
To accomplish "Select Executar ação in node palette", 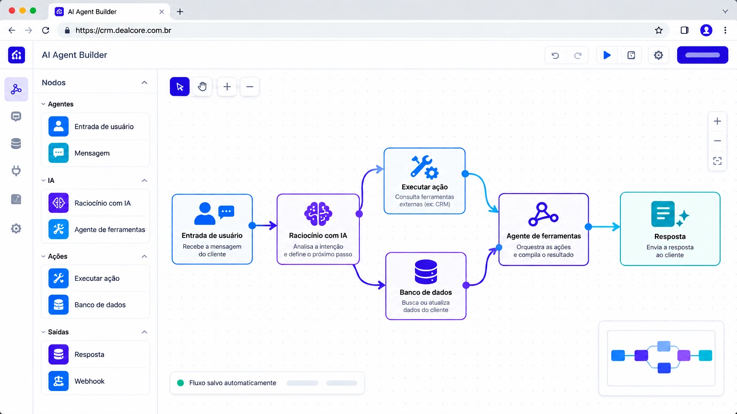I will (95, 278).
